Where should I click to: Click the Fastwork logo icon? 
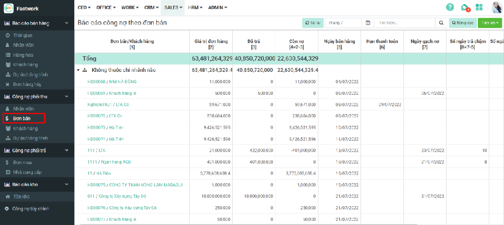pyautogui.click(x=8, y=8)
